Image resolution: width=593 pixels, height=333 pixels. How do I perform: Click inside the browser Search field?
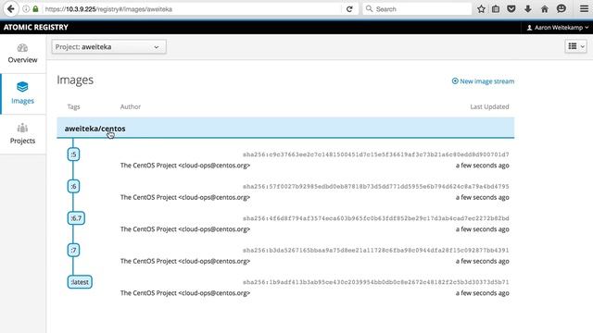(417, 8)
